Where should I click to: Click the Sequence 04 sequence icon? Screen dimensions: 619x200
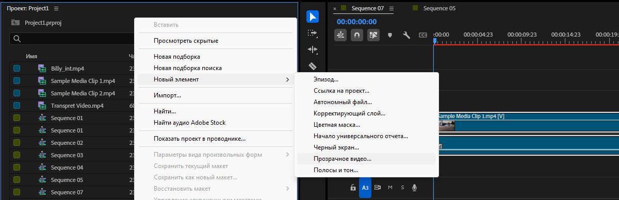pyautogui.click(x=42, y=168)
